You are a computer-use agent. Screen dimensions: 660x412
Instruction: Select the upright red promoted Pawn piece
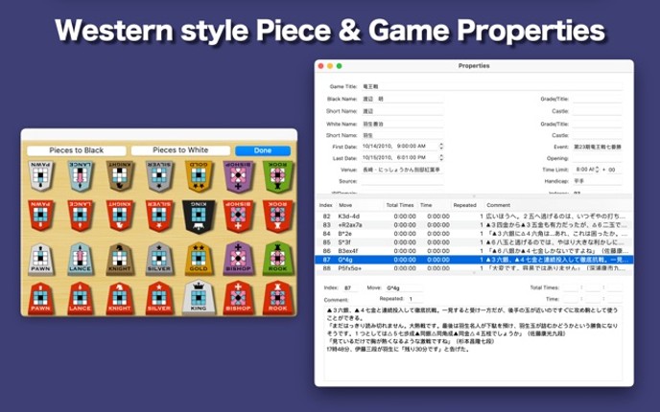41,298
